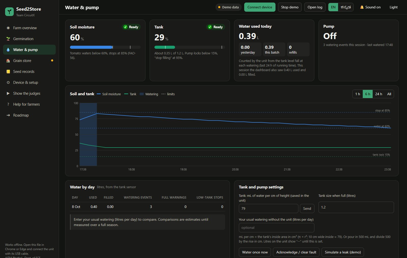Stop the demo
407x258 pixels.
(x=290, y=7)
